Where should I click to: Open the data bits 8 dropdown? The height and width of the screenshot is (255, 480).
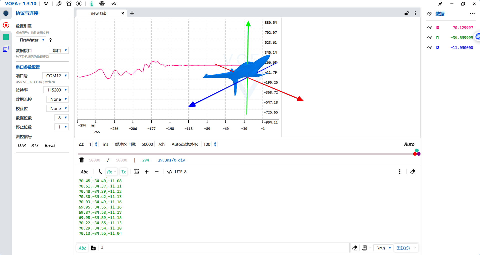[61, 118]
